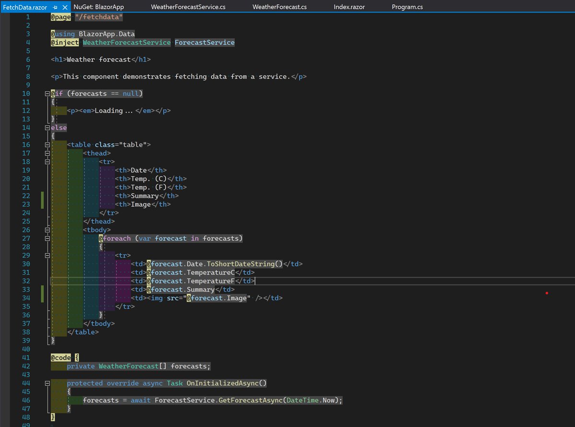Click the Image header on line 23
575x427 pixels.
141,204
